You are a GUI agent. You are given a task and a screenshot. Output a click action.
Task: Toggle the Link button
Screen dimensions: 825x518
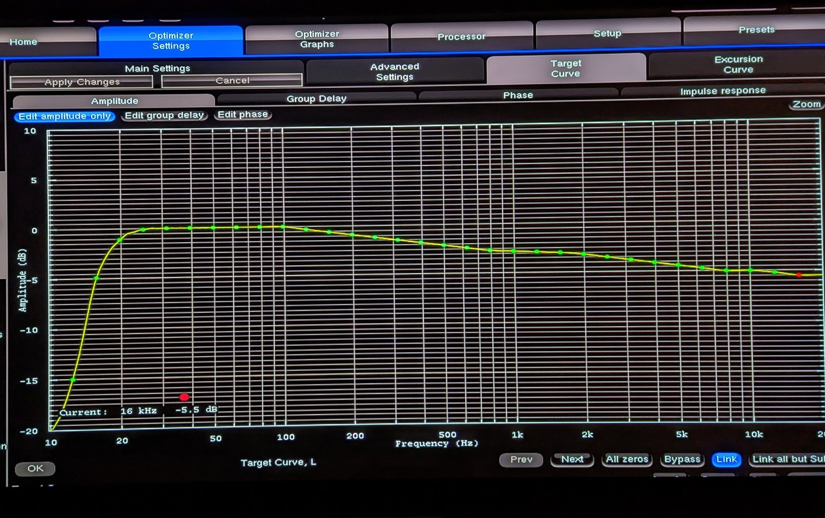[727, 459]
